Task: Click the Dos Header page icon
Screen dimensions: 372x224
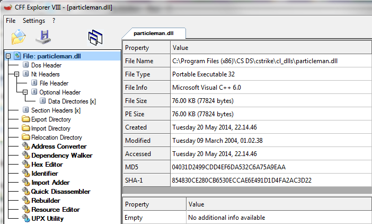Action: (25, 65)
